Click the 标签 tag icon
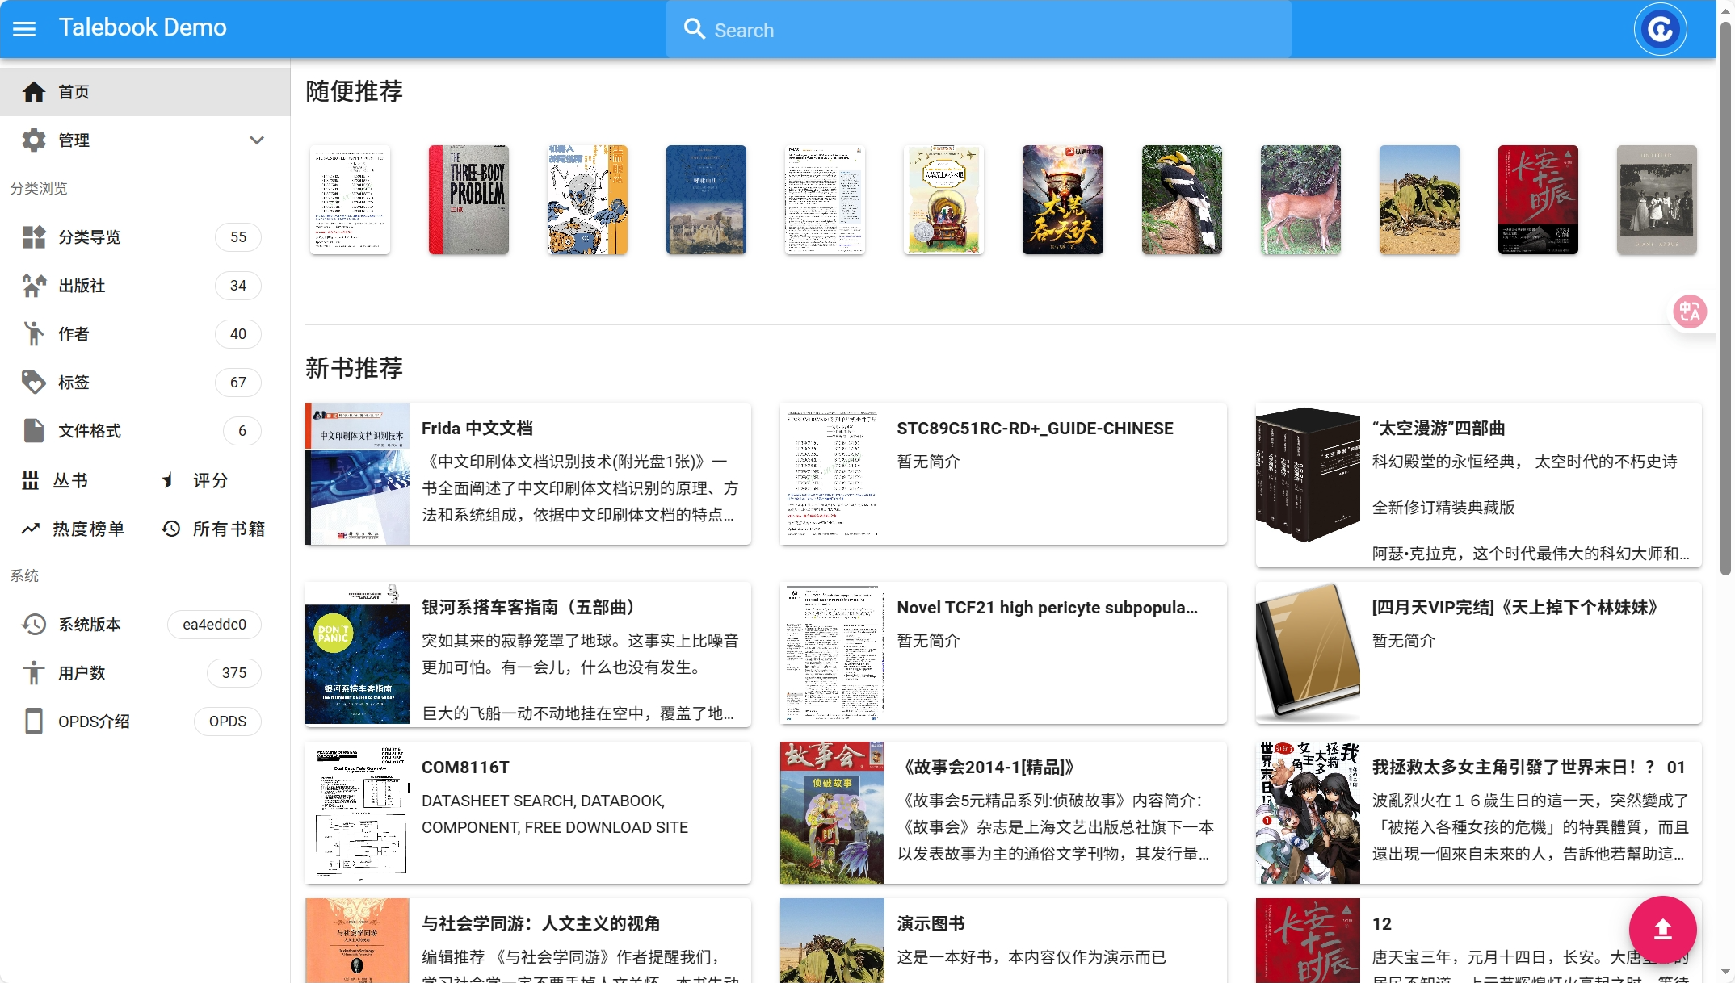Screen dimensions: 1735x983 coord(34,383)
